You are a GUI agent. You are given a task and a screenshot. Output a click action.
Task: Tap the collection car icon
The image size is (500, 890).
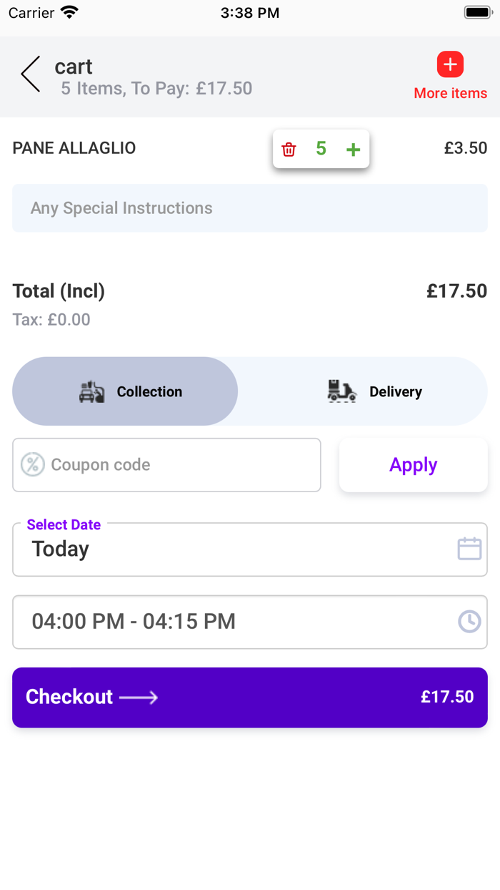(92, 391)
